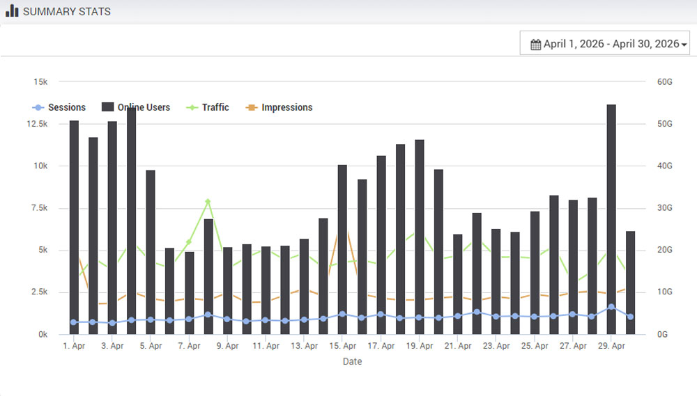This screenshot has height=396, width=697.
Task: Click the bar chart icon beside Summary Stats
Action: (x=12, y=11)
